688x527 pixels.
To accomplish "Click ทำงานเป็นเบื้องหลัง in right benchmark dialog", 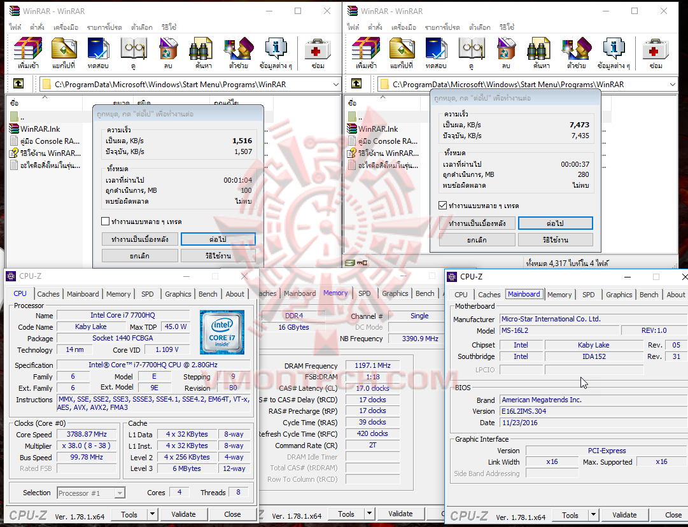I will tap(477, 223).
